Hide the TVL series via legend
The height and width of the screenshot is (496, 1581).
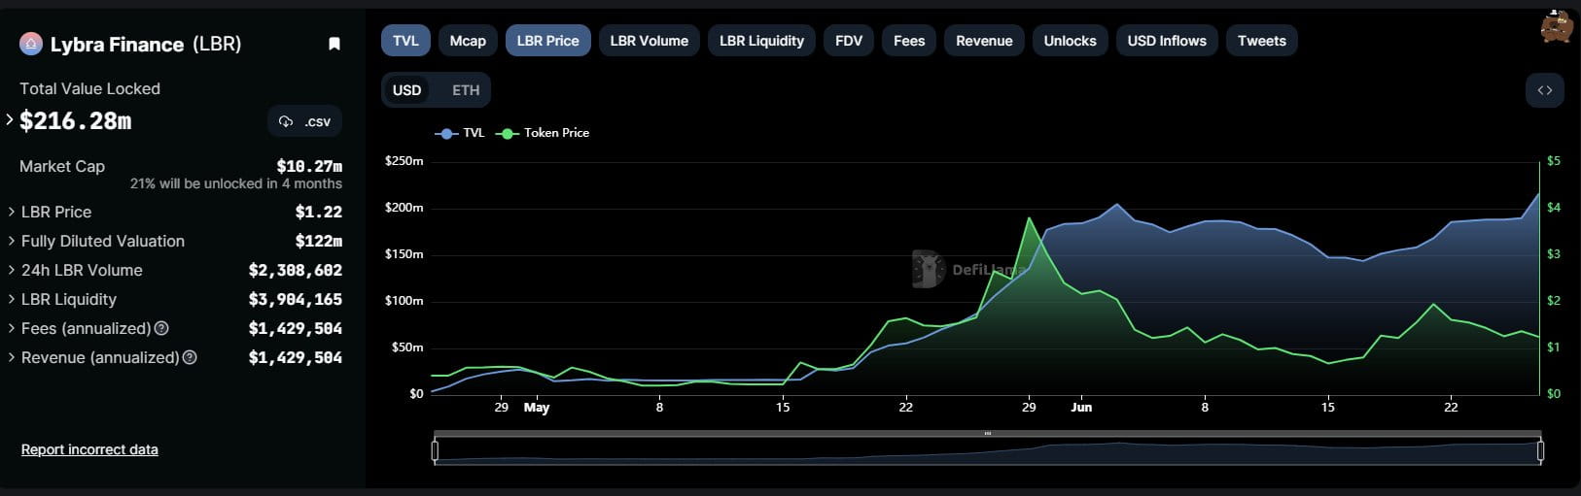pos(459,133)
